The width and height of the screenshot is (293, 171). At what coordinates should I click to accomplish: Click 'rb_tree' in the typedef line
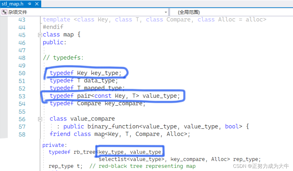(x=85, y=152)
